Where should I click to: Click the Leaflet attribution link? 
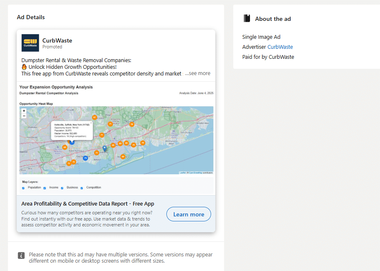(x=182, y=173)
